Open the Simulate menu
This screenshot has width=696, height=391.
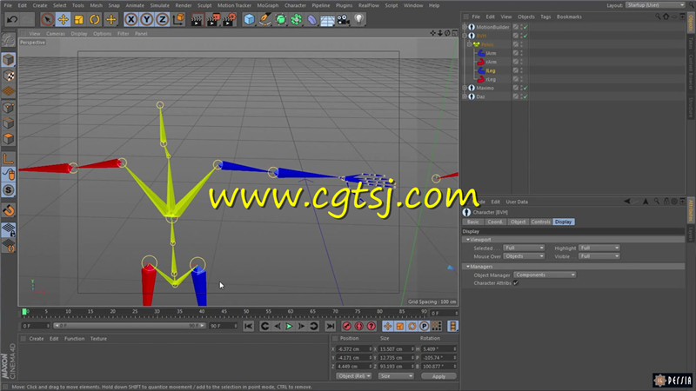pyautogui.click(x=159, y=5)
